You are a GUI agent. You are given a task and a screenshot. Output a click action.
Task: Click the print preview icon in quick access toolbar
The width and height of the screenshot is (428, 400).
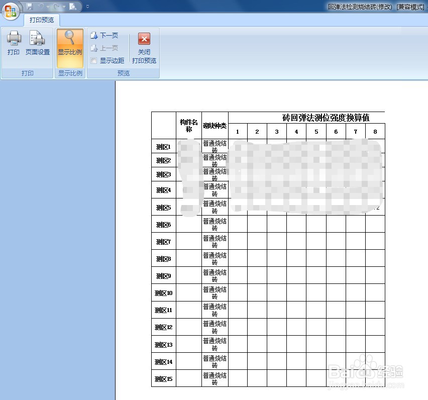(x=73, y=6)
